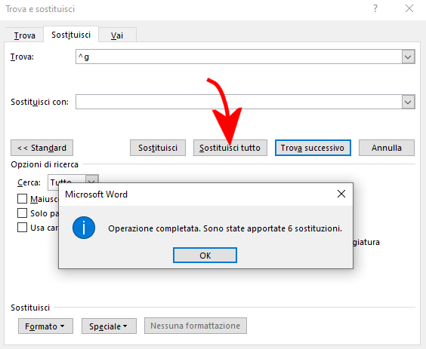Click the help question mark icon
Viewport: 426px width, 349px height.
pyautogui.click(x=375, y=9)
